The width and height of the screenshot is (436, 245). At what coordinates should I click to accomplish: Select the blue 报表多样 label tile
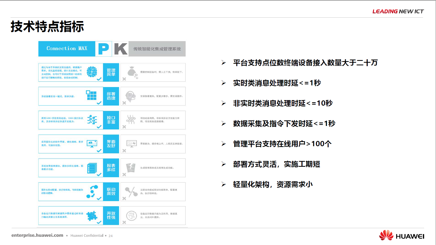point(111,168)
